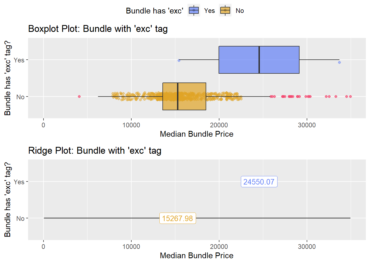Click the rightmost red outlier point
The height and width of the screenshot is (264, 370).
(350, 97)
